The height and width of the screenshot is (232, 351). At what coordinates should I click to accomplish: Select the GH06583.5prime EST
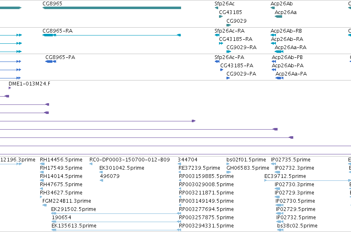(x=229, y=172)
